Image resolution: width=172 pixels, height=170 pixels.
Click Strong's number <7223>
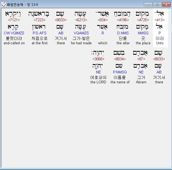(40, 20)
